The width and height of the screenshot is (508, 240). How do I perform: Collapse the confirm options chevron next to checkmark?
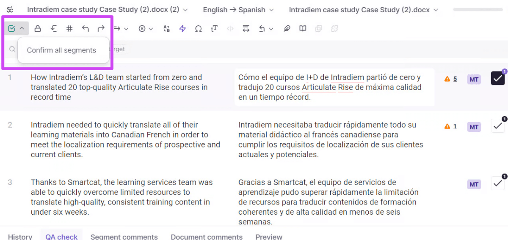[x=22, y=29]
